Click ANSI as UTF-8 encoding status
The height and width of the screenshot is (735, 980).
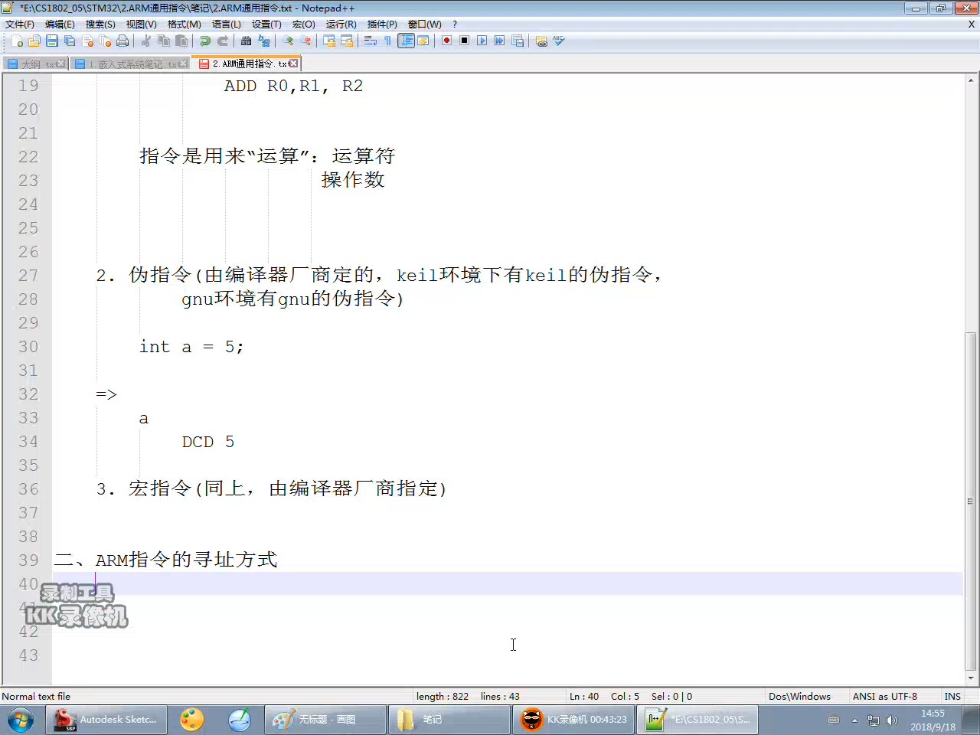(x=885, y=697)
